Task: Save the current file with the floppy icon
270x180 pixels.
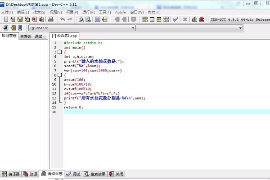Action: pos(20,19)
